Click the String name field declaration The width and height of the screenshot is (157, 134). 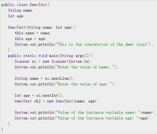[21, 10]
